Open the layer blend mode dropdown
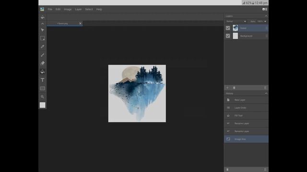 [236, 21]
